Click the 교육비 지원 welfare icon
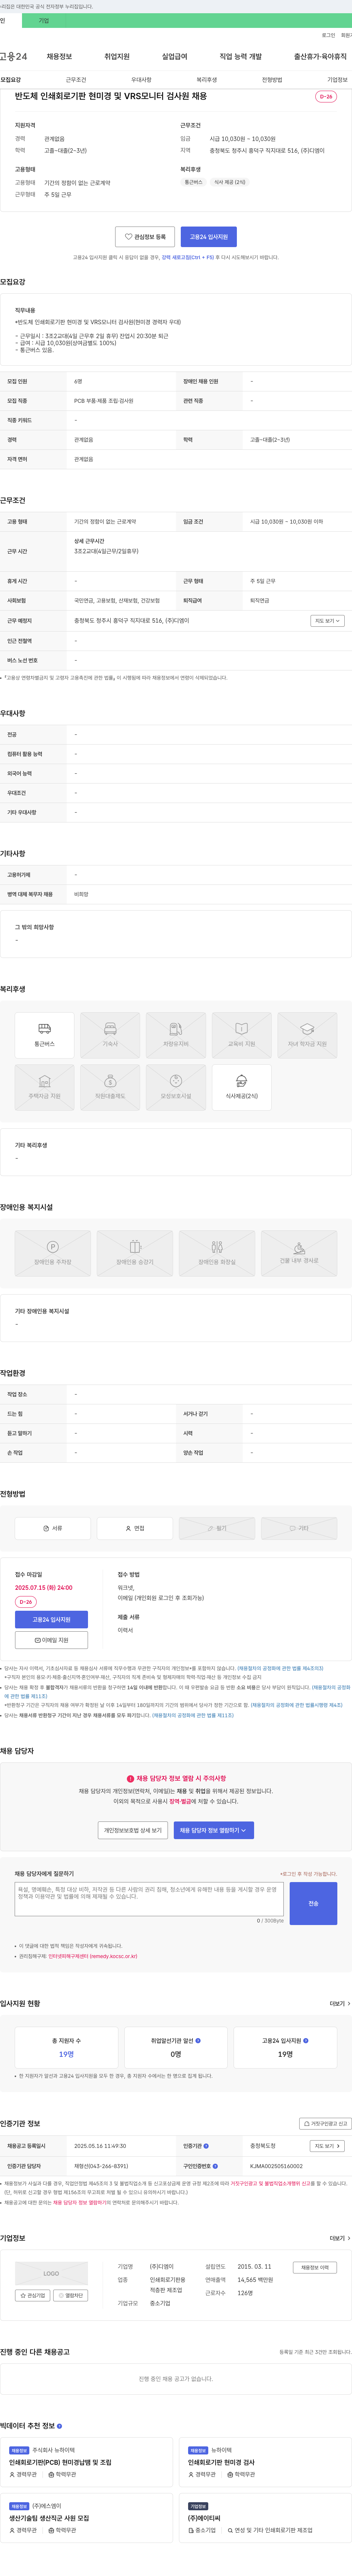 click(x=242, y=1035)
